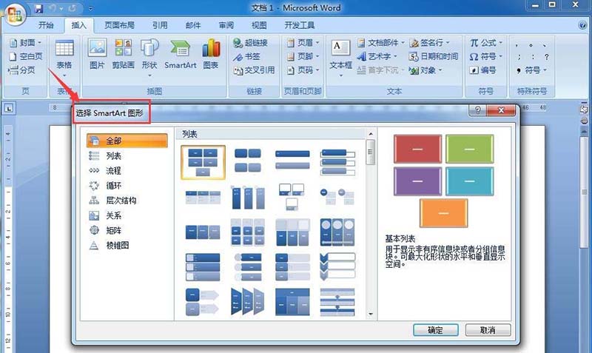
Task: Open the Header (页眉) dropdown
Action: coord(303,43)
